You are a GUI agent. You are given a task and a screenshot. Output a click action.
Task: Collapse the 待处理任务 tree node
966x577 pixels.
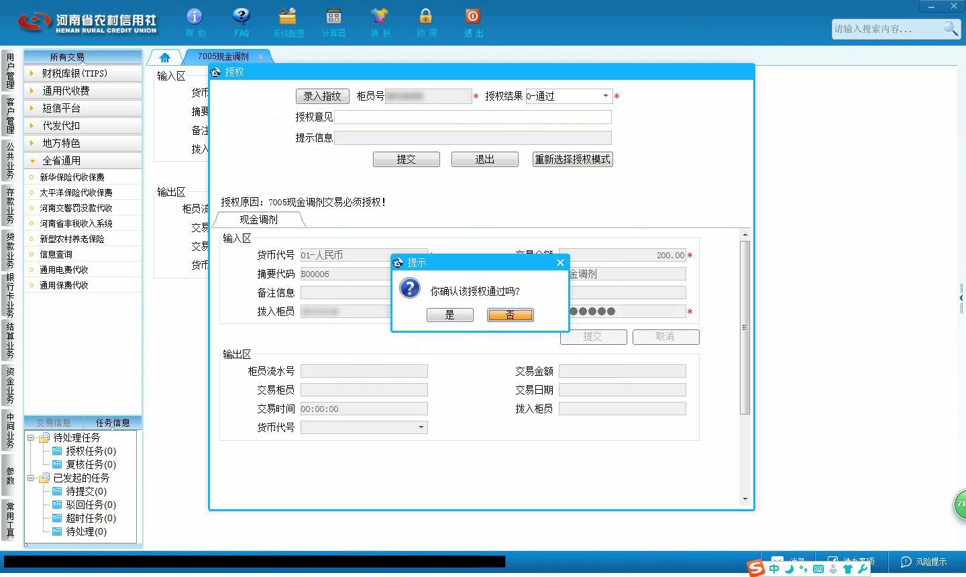click(30, 437)
